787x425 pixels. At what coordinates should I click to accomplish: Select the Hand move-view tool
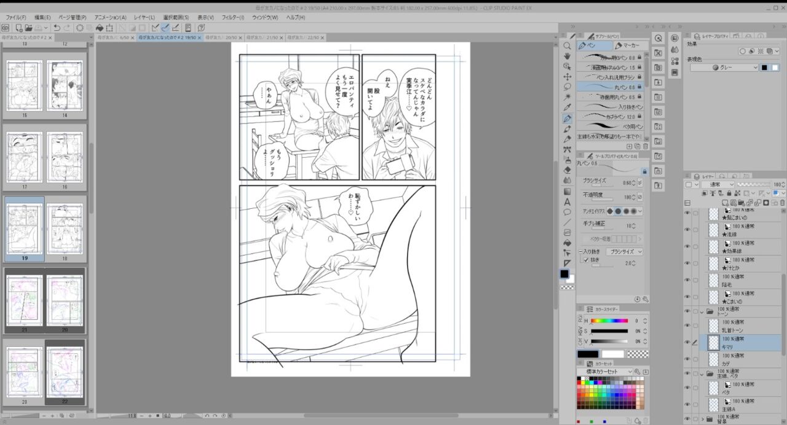pyautogui.click(x=567, y=56)
